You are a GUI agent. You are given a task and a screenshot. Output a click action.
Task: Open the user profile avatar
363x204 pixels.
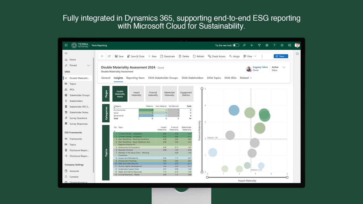[297, 45]
